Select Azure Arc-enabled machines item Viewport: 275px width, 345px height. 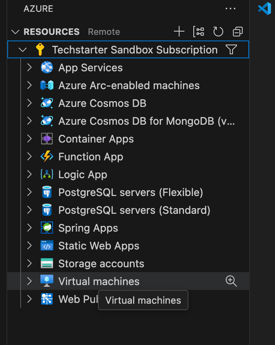[x=129, y=85]
